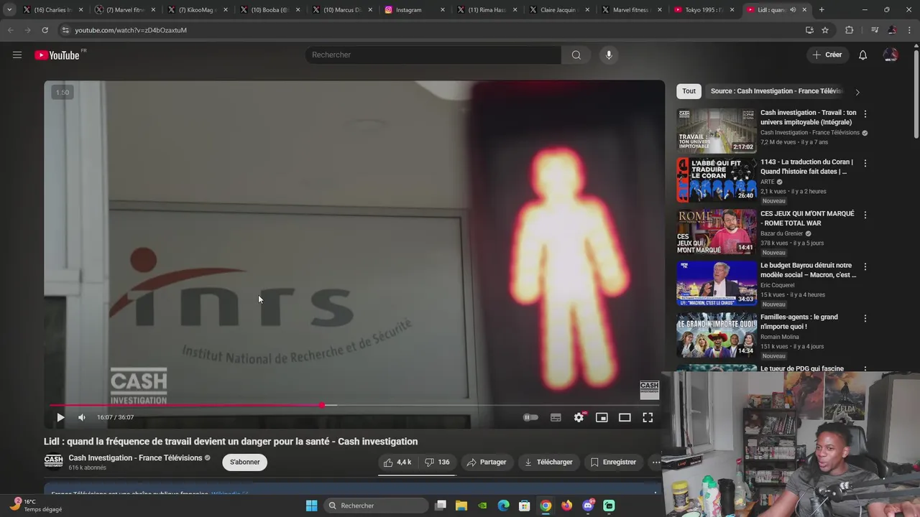Click inside the Rechercher YouTube search field
Image resolution: width=920 pixels, height=517 pixels.
[433, 55]
